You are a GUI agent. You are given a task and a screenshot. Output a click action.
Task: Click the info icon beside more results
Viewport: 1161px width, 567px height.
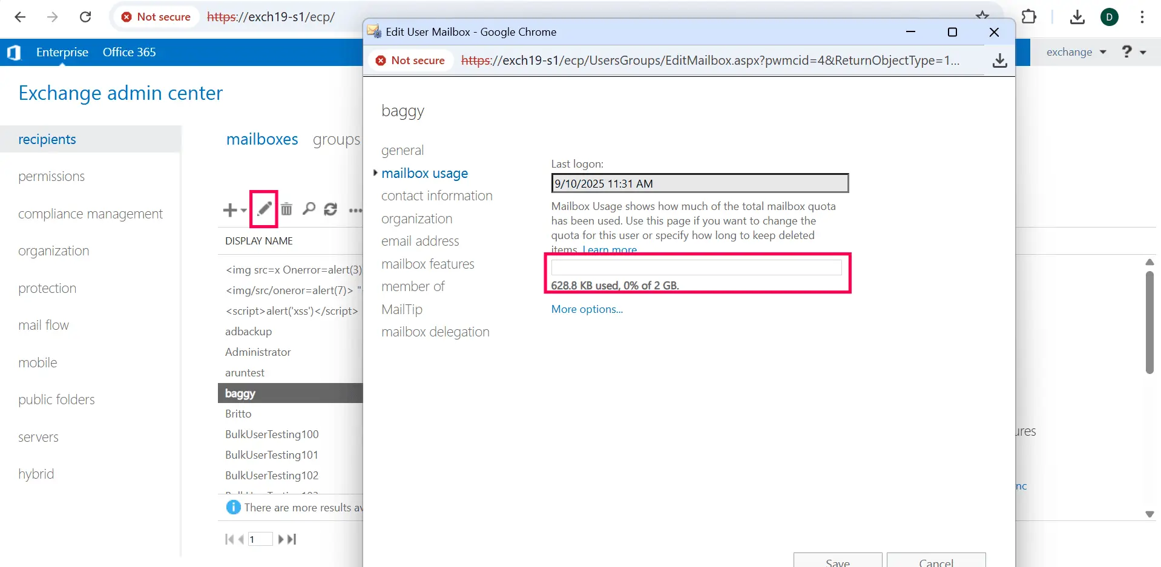[x=233, y=507]
